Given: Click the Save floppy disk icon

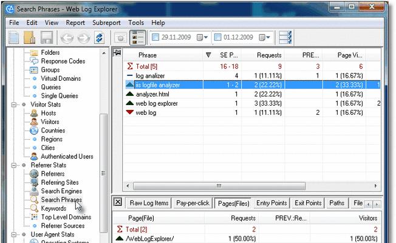Looking at the screenshot, I should click(x=47, y=38).
